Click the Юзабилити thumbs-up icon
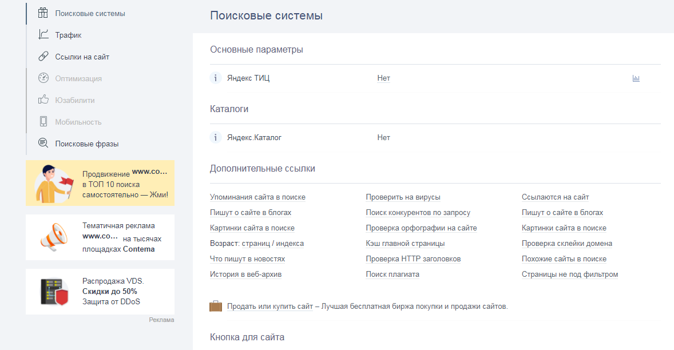Viewport: 674px width, 350px height. pos(43,100)
